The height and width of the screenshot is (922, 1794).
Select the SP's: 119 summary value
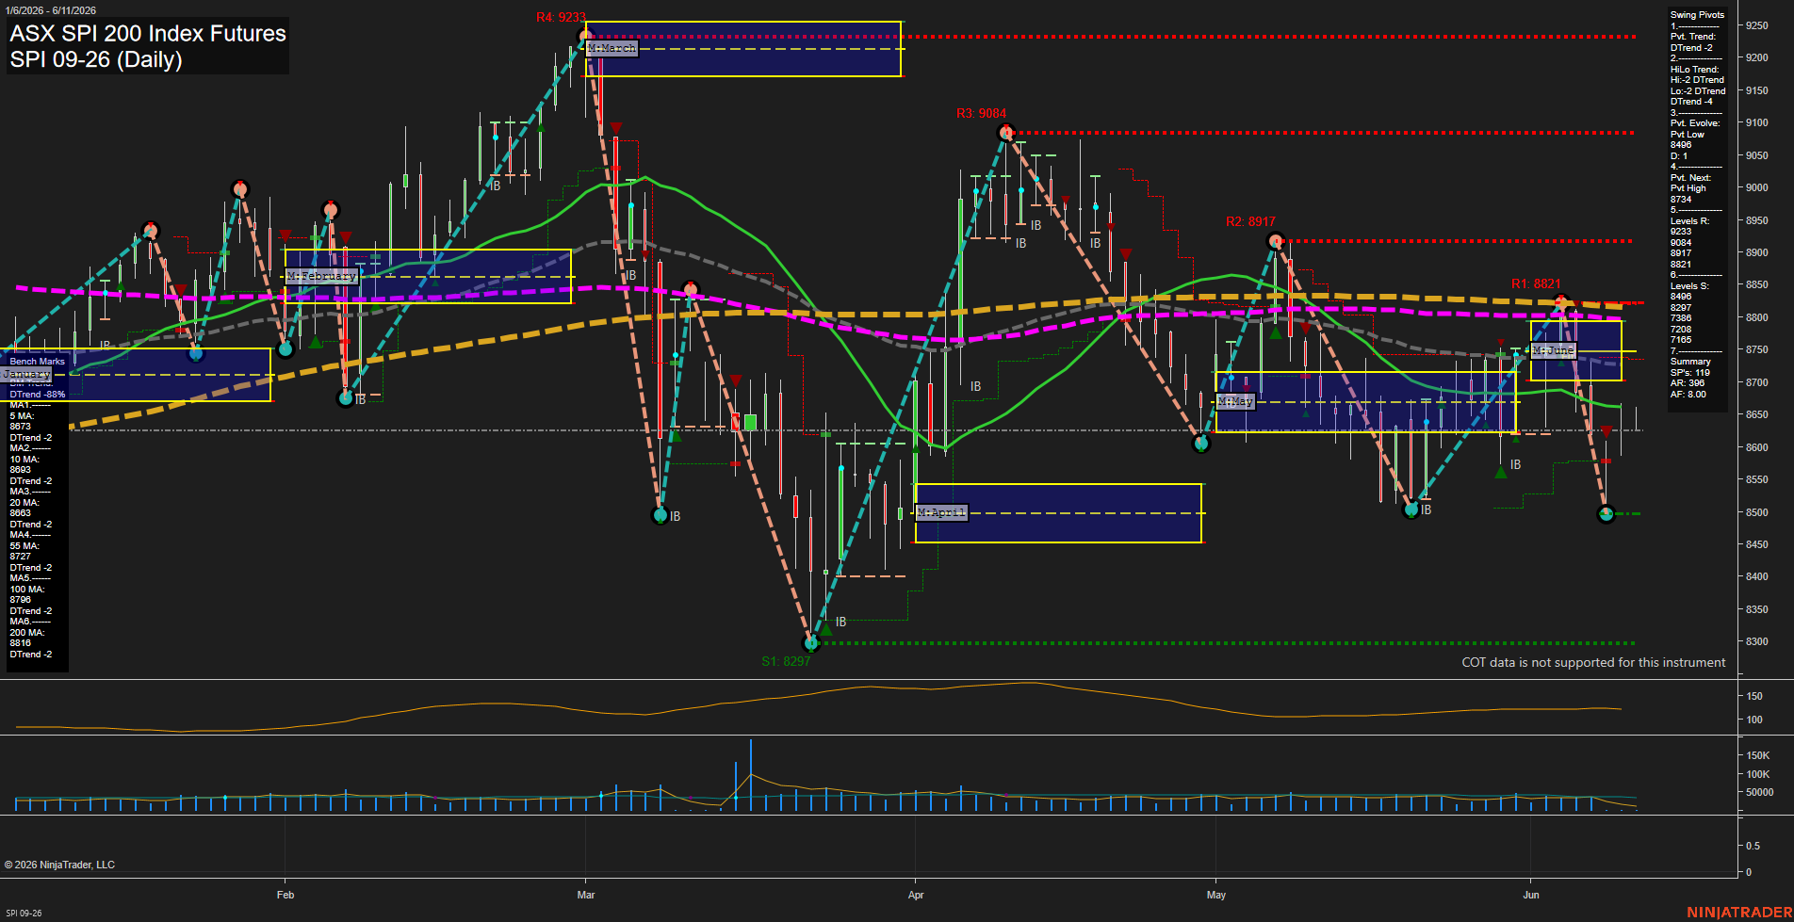(x=1689, y=373)
